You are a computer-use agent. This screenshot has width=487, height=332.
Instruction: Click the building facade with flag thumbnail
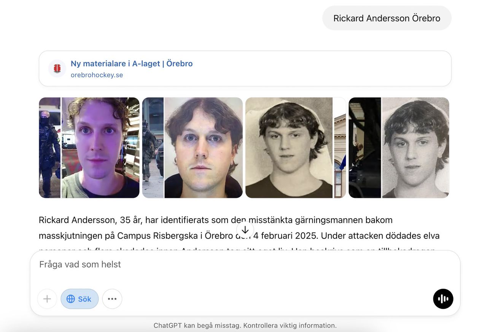pyautogui.click(x=340, y=148)
